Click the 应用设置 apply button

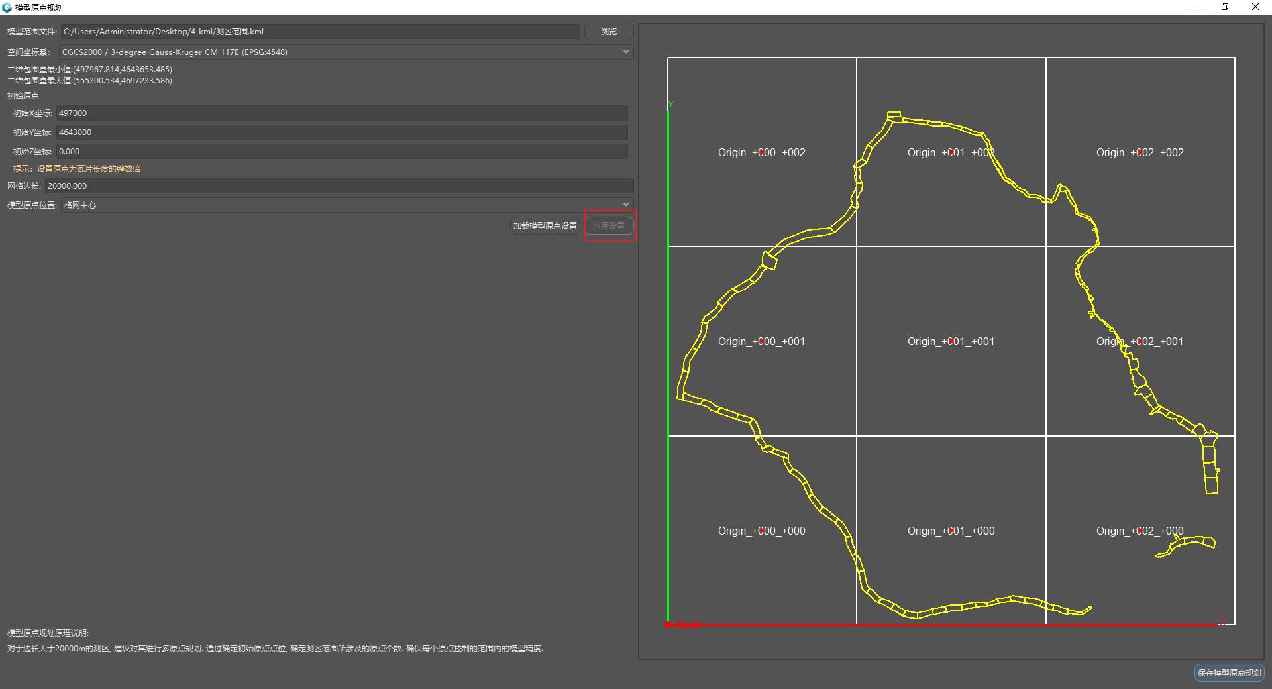coord(609,226)
